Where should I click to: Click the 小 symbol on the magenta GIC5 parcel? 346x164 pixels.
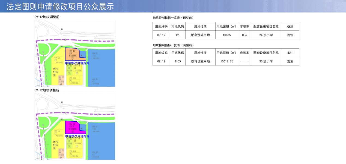[73, 132]
